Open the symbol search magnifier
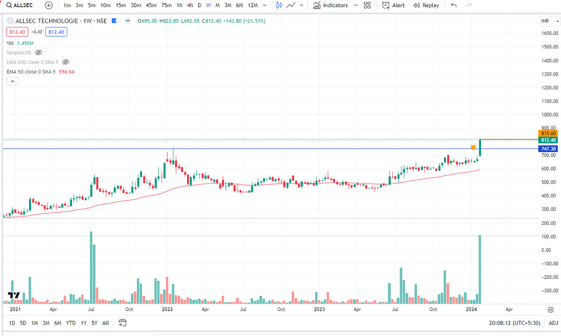The height and width of the screenshot is (336, 561). [x=9, y=5]
